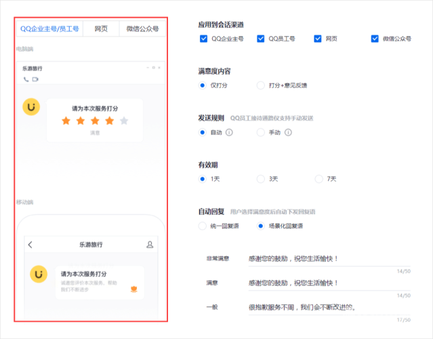
Task: Click the 自动回复 heading
Action: tap(211, 212)
